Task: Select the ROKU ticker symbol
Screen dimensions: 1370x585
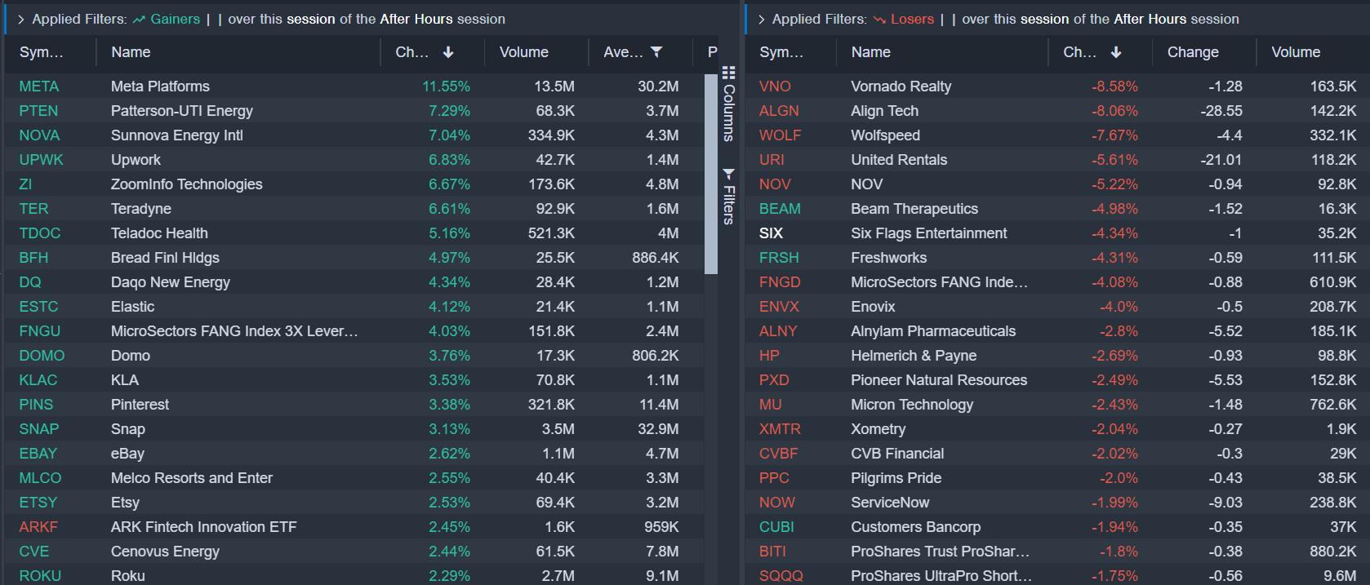Action: click(40, 576)
